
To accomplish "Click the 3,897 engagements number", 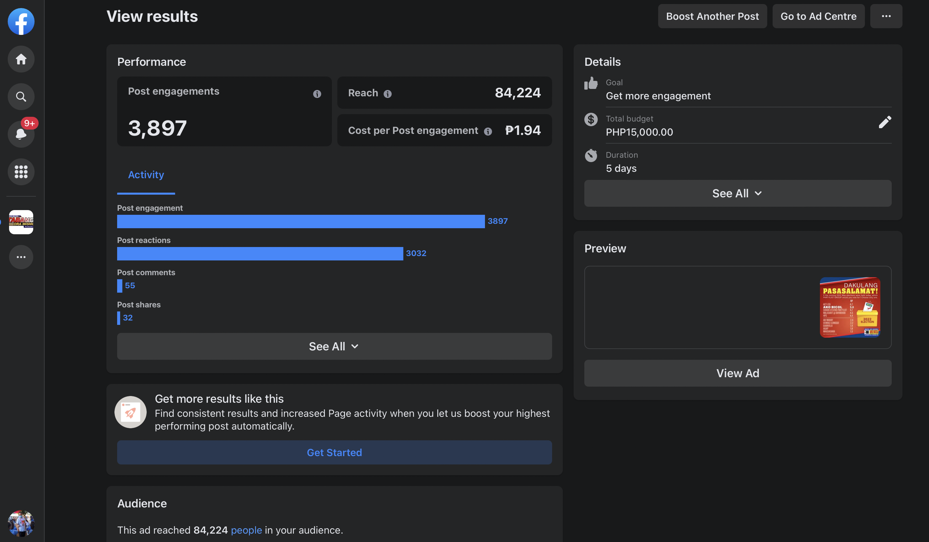I will (x=157, y=128).
